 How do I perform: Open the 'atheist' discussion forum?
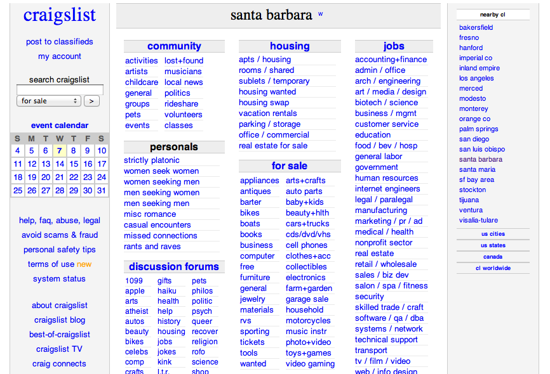[137, 311]
